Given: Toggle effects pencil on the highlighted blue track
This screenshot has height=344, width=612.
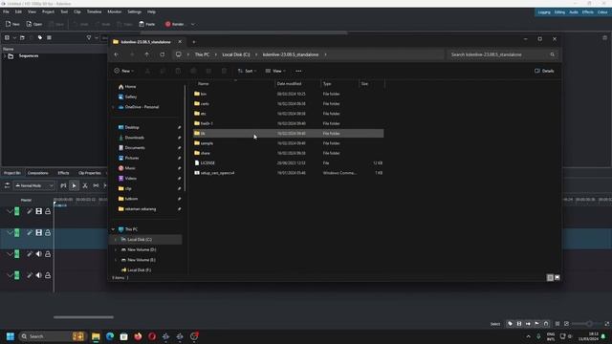Looking at the screenshot, I should [30, 233].
